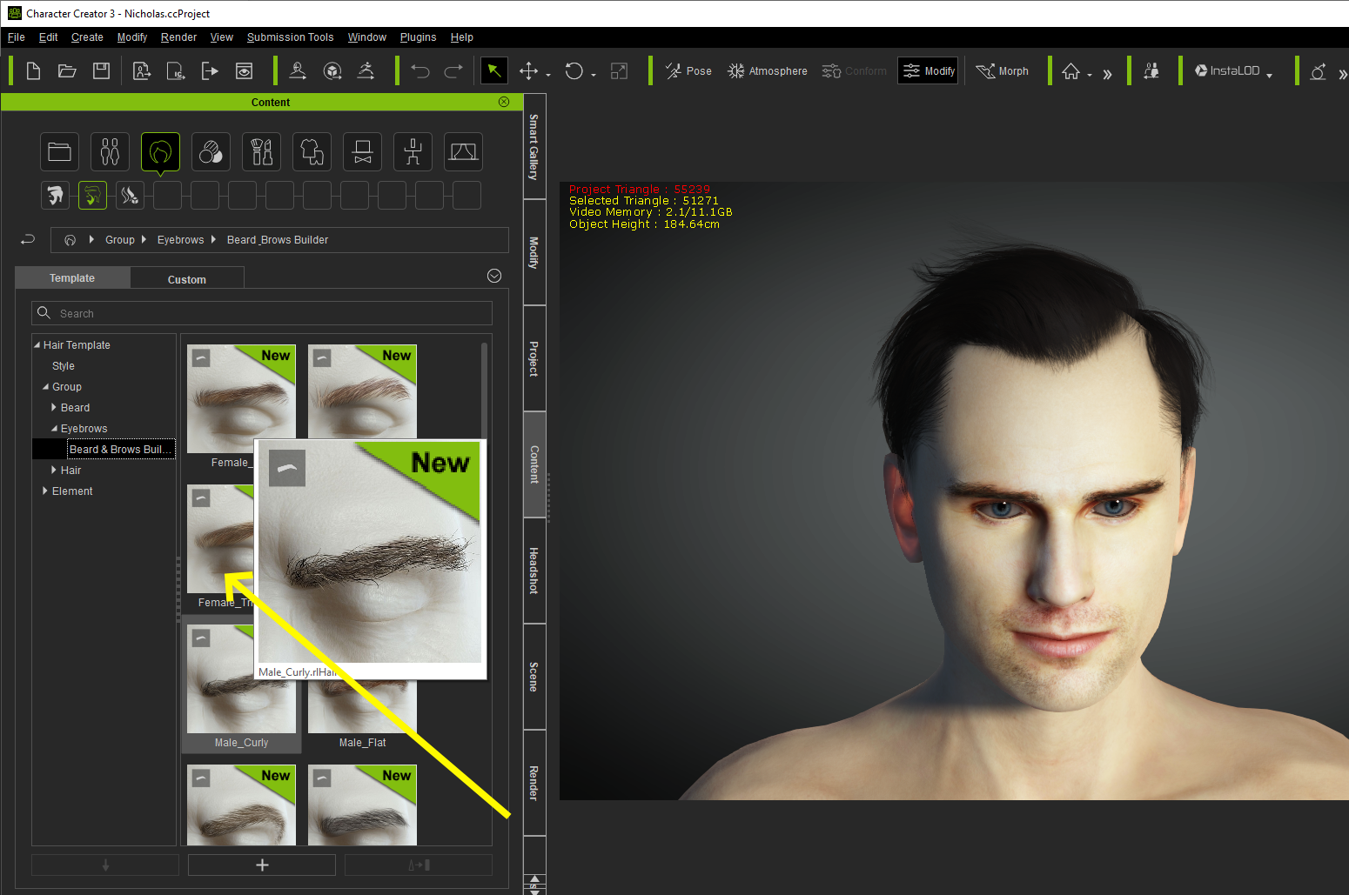1349x895 pixels.
Task: Switch to the Template tab
Action: click(72, 277)
